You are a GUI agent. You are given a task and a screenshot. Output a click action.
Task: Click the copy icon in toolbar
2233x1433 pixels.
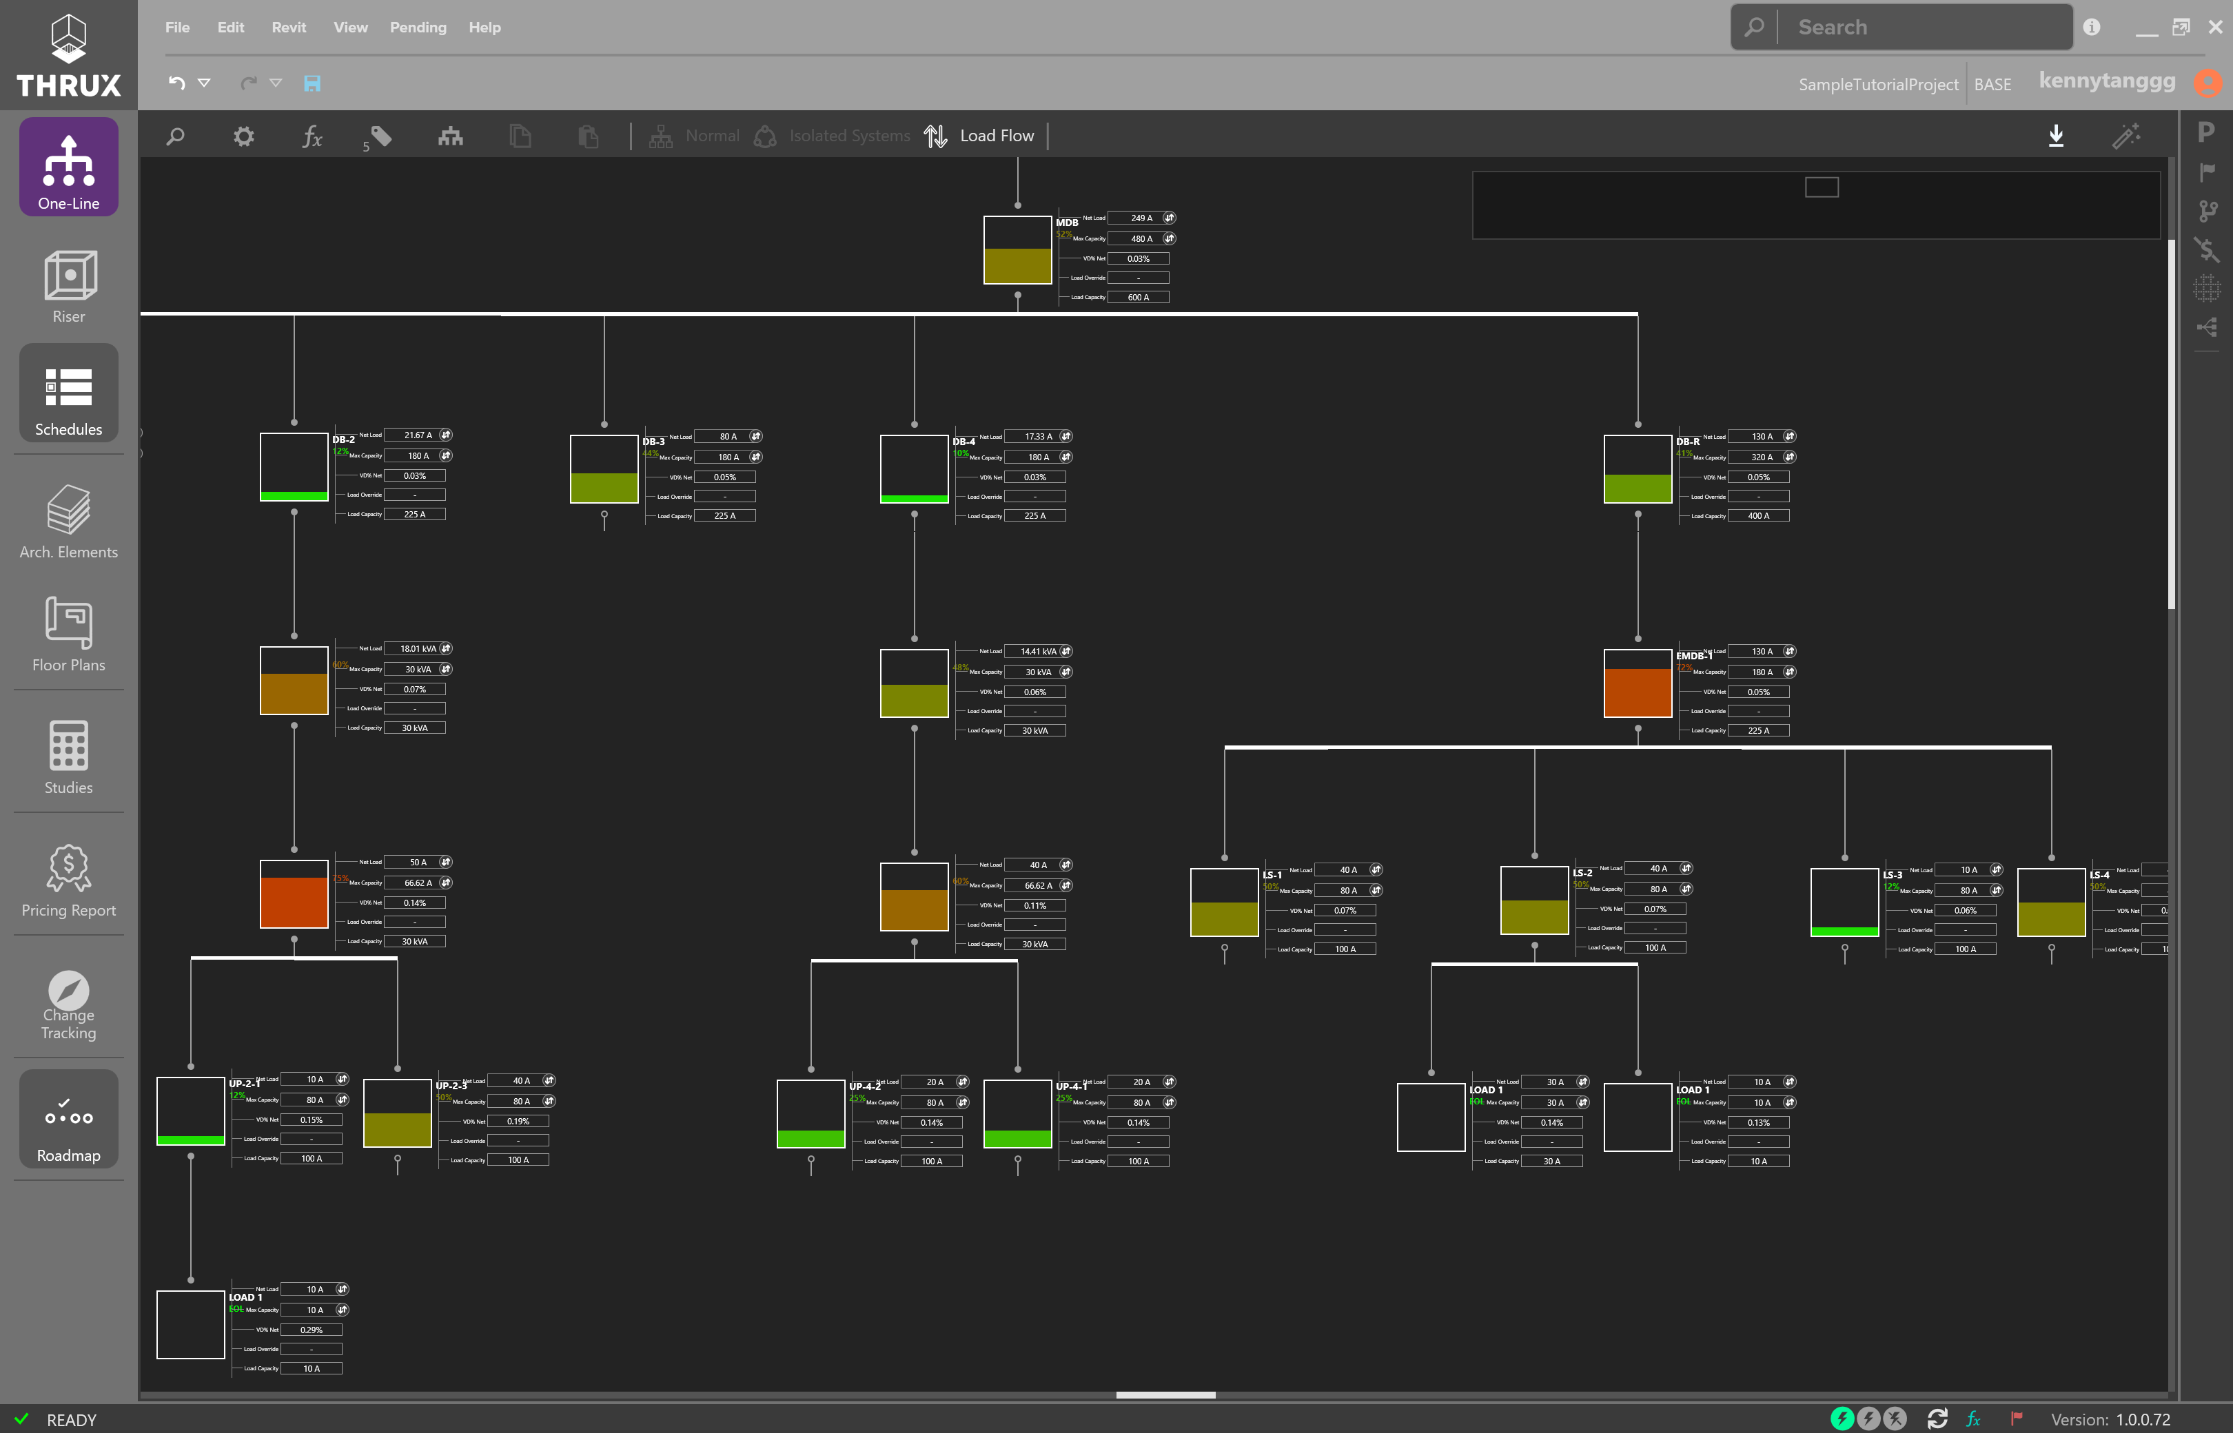point(520,137)
